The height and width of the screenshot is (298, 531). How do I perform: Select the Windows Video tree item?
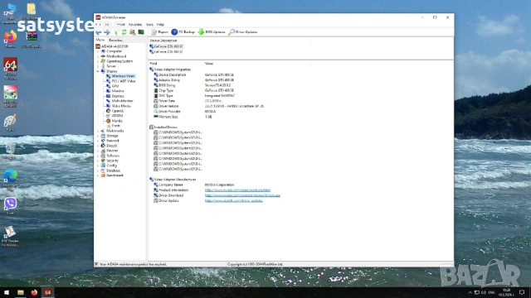point(121,76)
